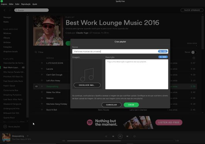Click the duration clock column icon
The width and height of the screenshot is (205, 144).
[x=194, y=58]
